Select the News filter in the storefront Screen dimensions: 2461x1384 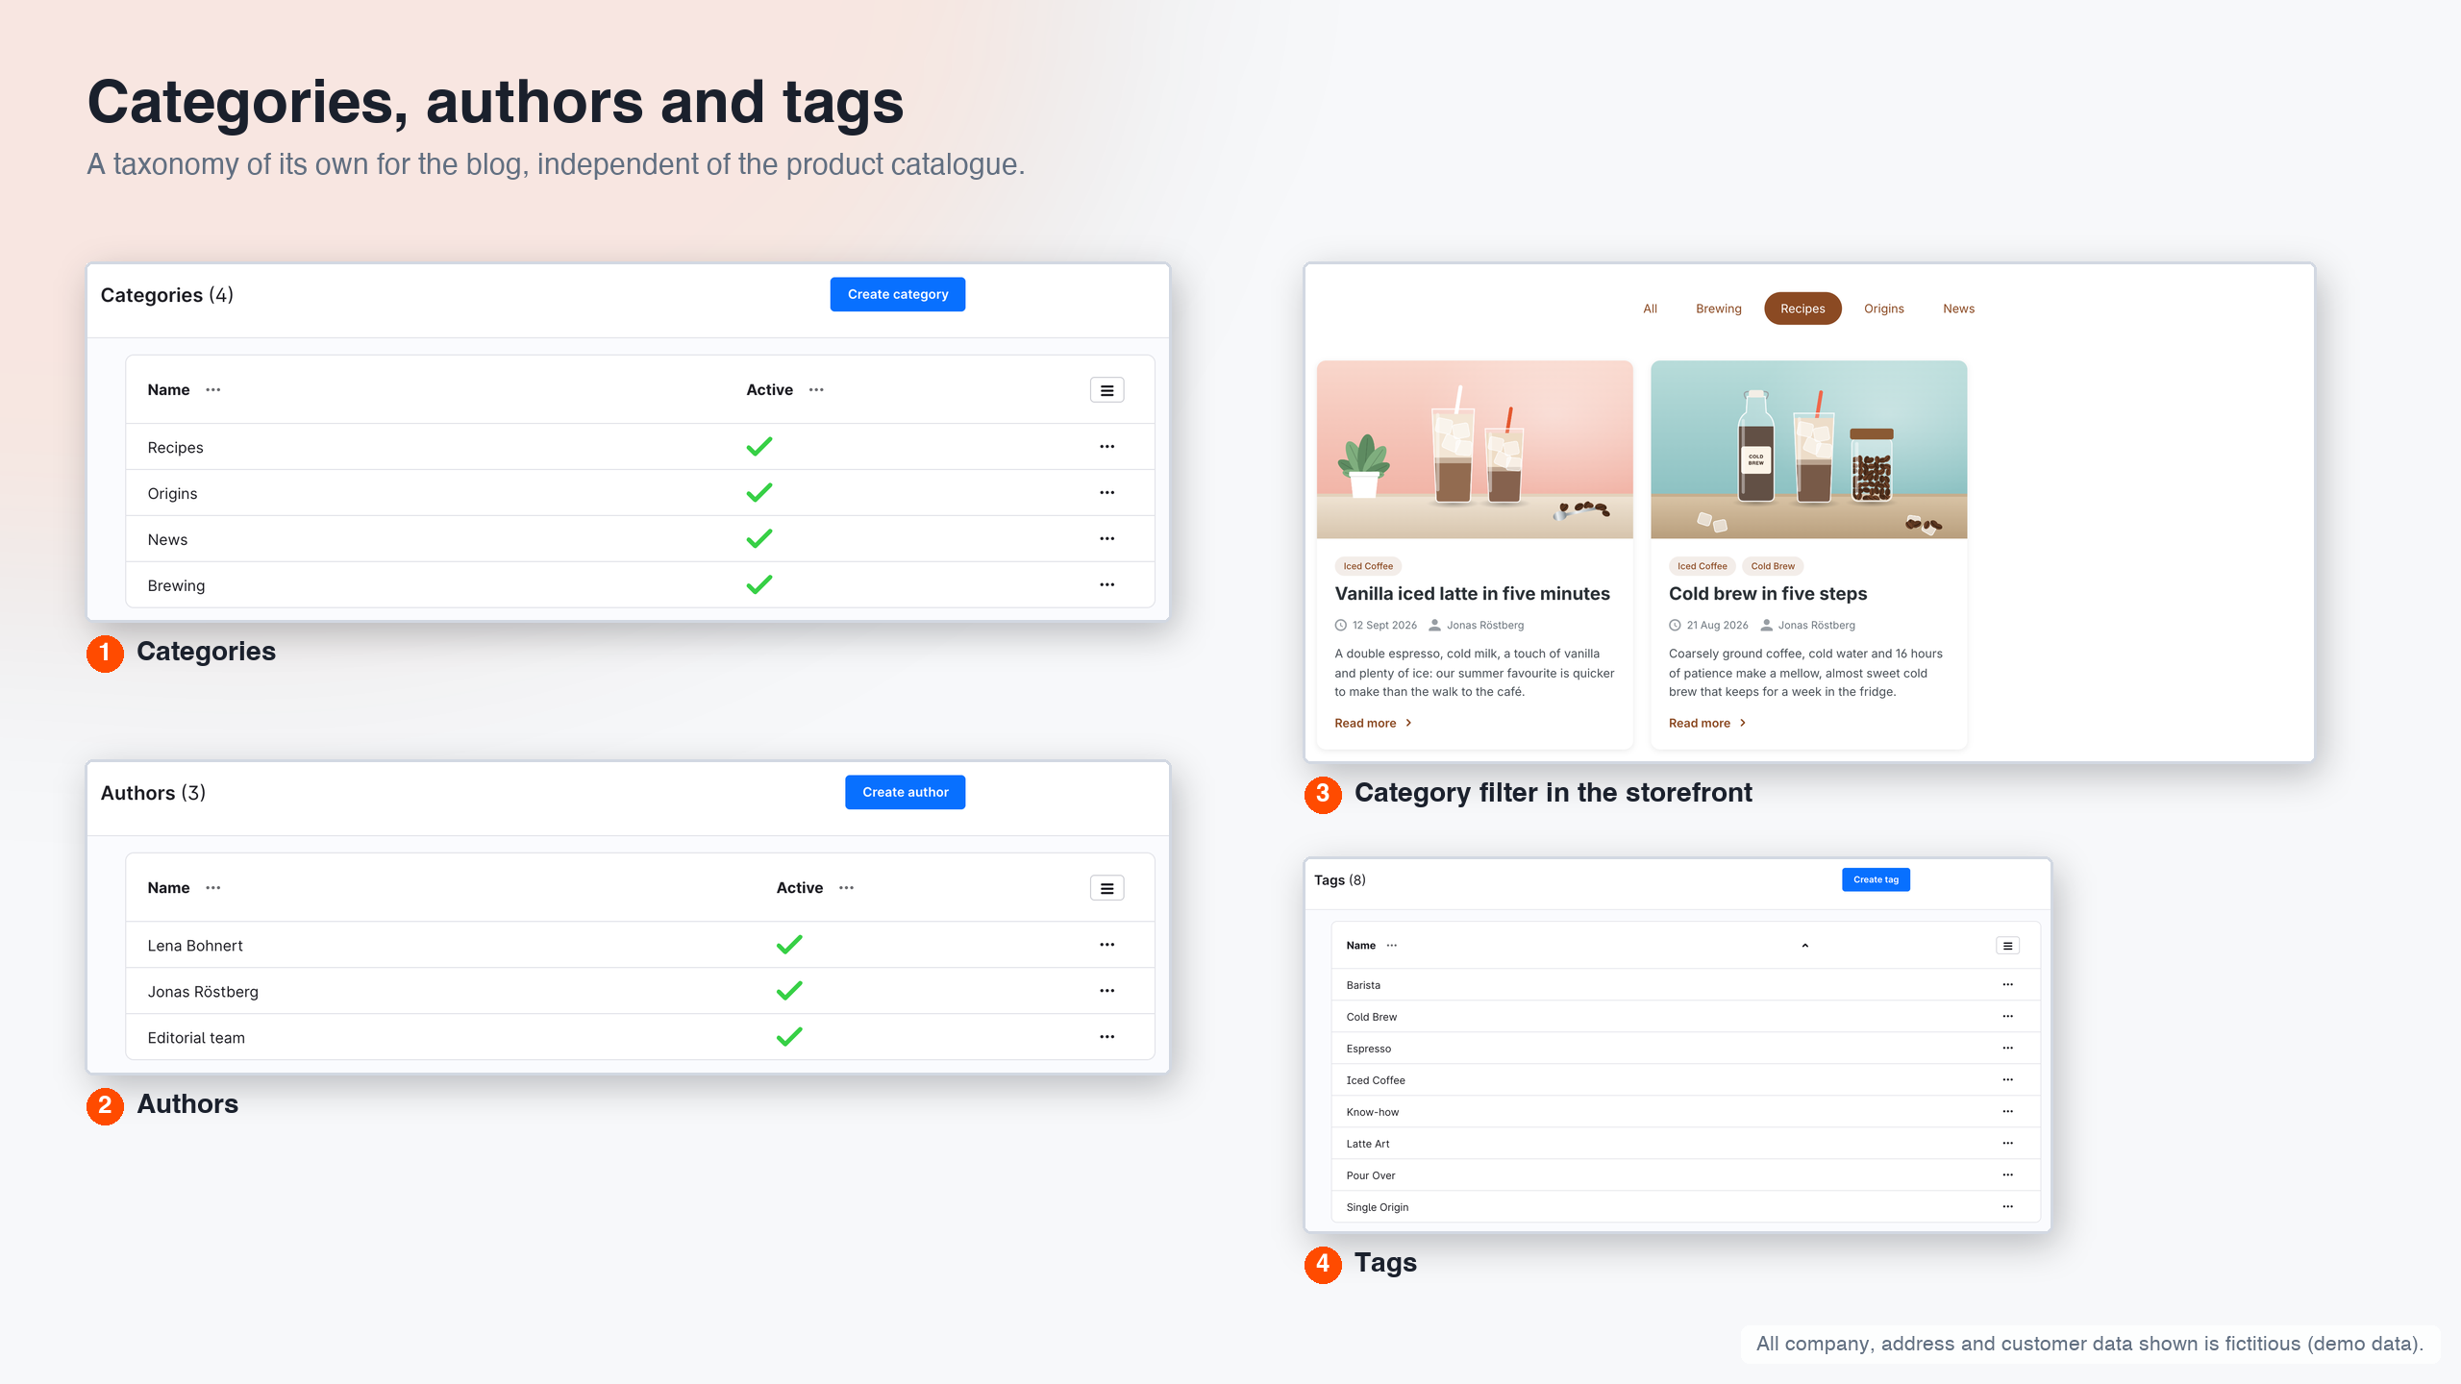click(x=1958, y=309)
